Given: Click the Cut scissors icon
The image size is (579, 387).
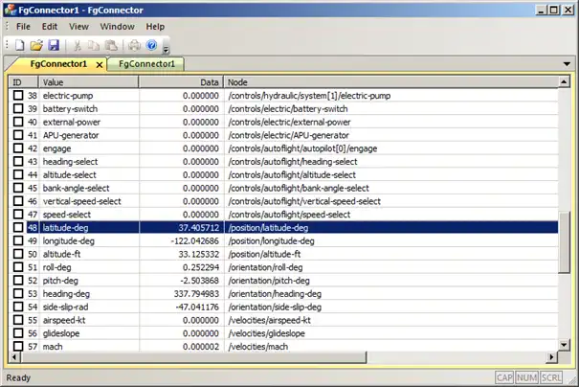Looking at the screenshot, I should [78, 45].
